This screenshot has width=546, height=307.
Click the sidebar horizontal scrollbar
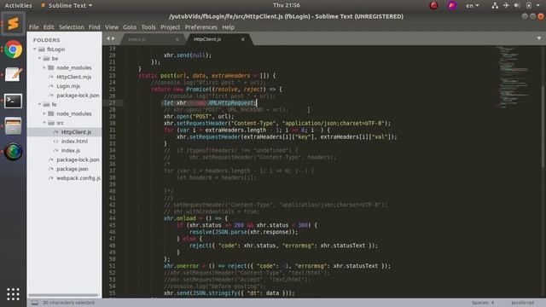pos(63,296)
